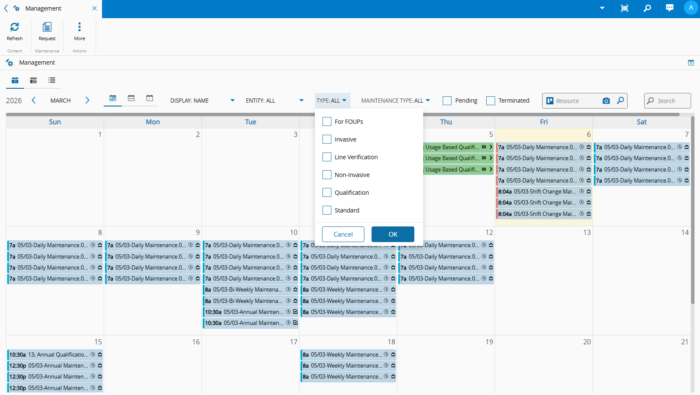This screenshot has height=395, width=700.
Task: Close the Management tab
Action: pos(94,8)
